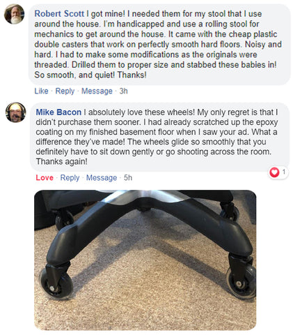
Task: Click Mike Bacon's comment text bubble
Action: coord(160,137)
